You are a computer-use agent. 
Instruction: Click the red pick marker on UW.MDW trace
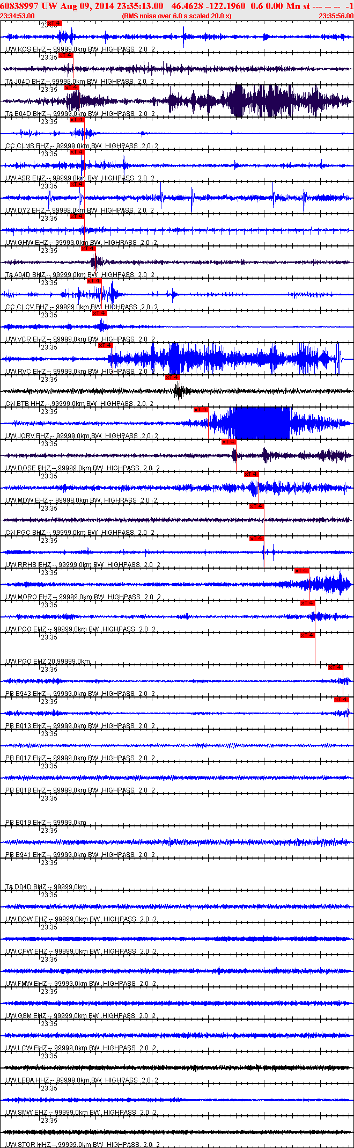(x=252, y=474)
